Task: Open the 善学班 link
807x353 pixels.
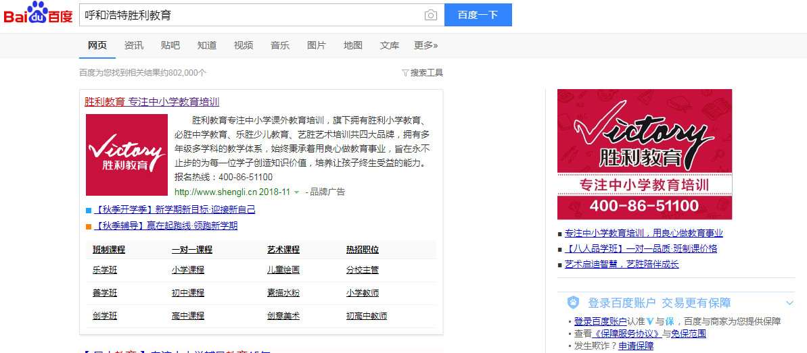Action: (105, 294)
